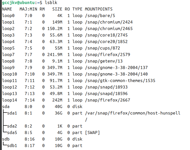Select the 150.2M size value

pyautogui.click(x=55, y=29)
